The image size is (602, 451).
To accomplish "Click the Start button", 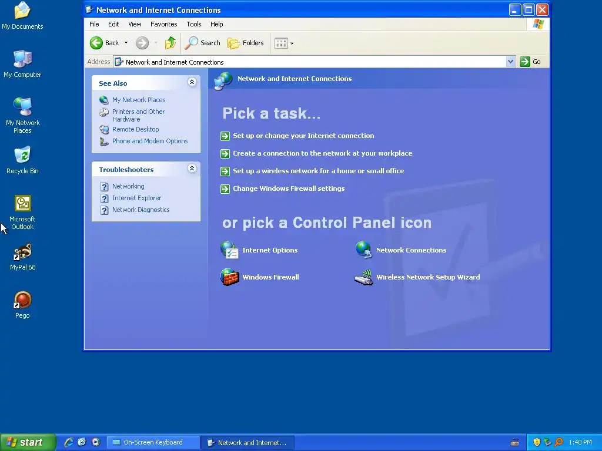I will point(28,442).
